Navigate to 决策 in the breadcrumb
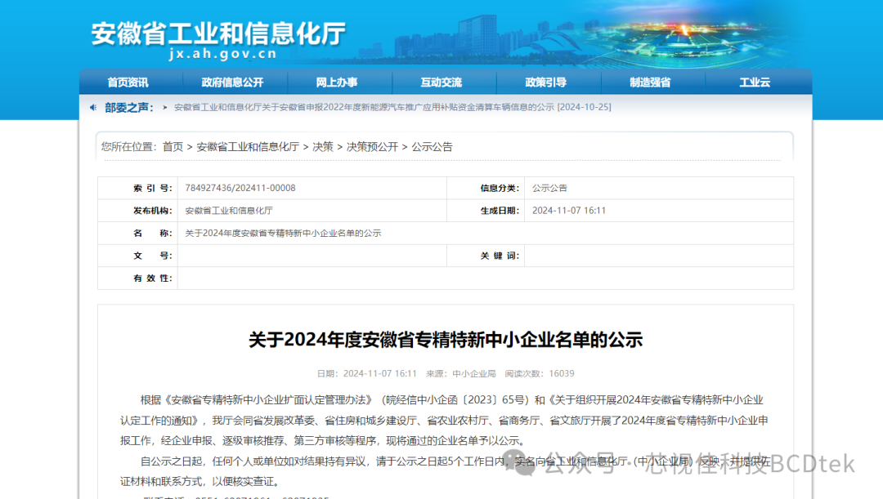This screenshot has width=883, height=499. (x=323, y=147)
